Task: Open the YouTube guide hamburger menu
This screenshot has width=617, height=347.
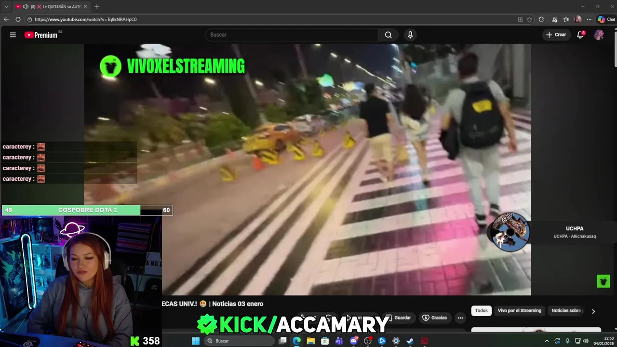Action: coord(13,35)
